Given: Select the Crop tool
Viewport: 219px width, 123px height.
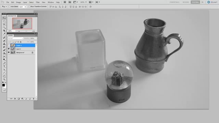Looking at the screenshot, I should click(4, 31).
